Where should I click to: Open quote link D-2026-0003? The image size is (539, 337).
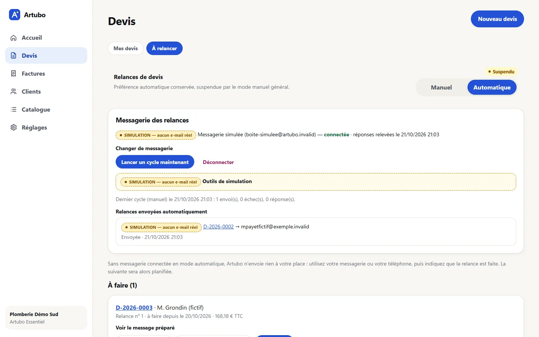tap(134, 307)
